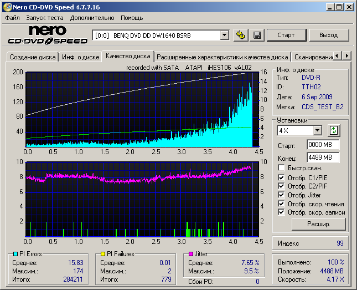Click the lower Jitter and PIF graph

(142, 199)
